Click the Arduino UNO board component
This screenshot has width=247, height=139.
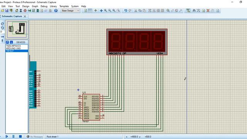(x=33, y=85)
